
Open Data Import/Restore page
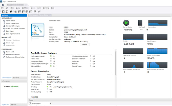coord(13,34)
